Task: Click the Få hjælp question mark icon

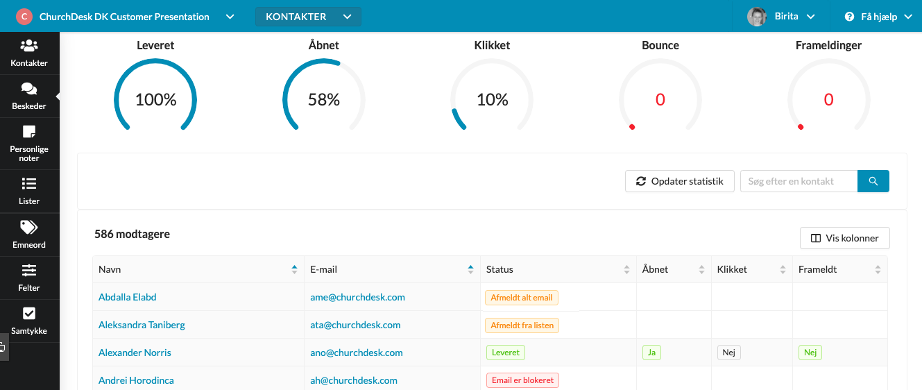Action: click(x=849, y=17)
